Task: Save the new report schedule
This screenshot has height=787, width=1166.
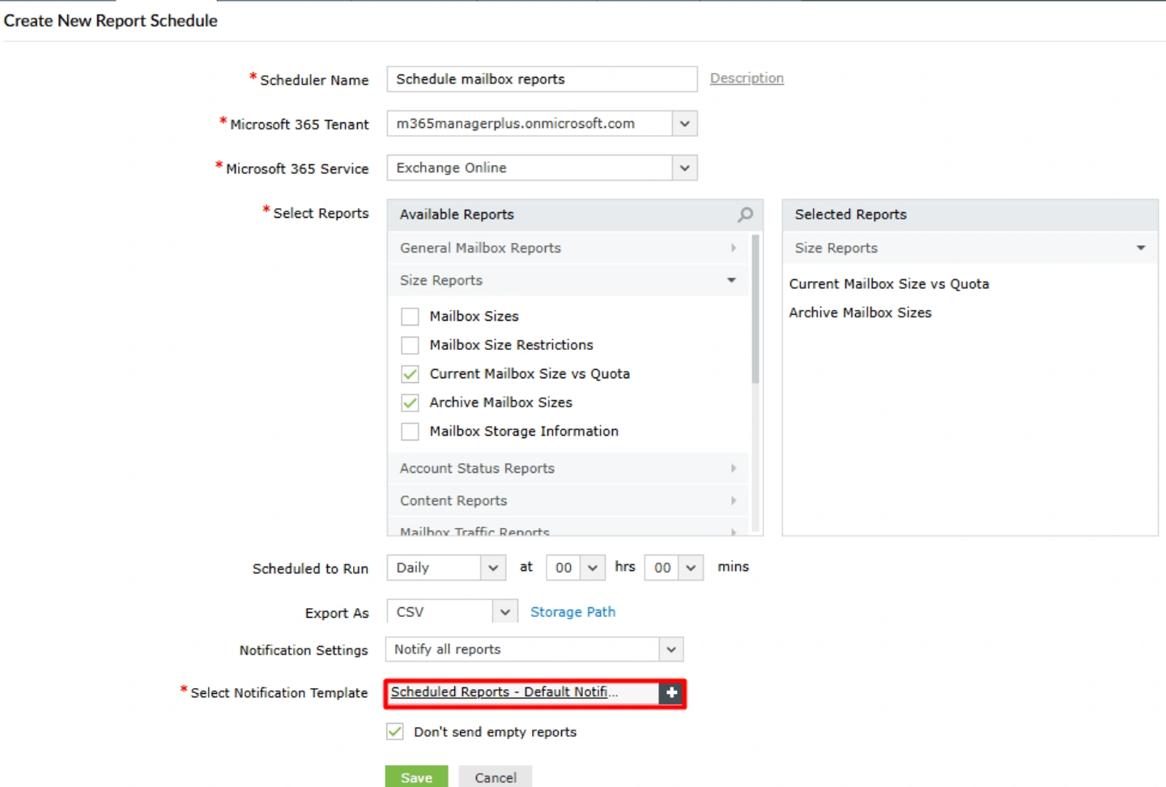Action: pyautogui.click(x=416, y=777)
